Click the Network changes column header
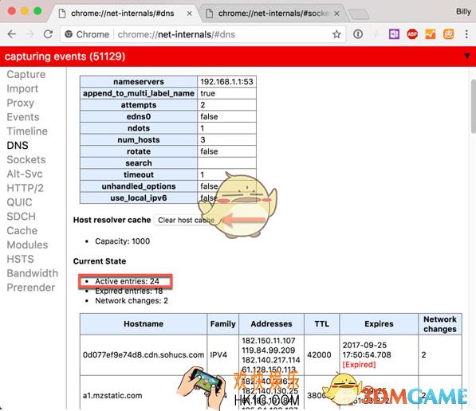The width and height of the screenshot is (476, 411). pos(440,324)
